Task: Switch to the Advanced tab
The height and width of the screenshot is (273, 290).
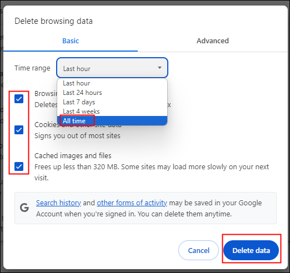Action: point(213,41)
